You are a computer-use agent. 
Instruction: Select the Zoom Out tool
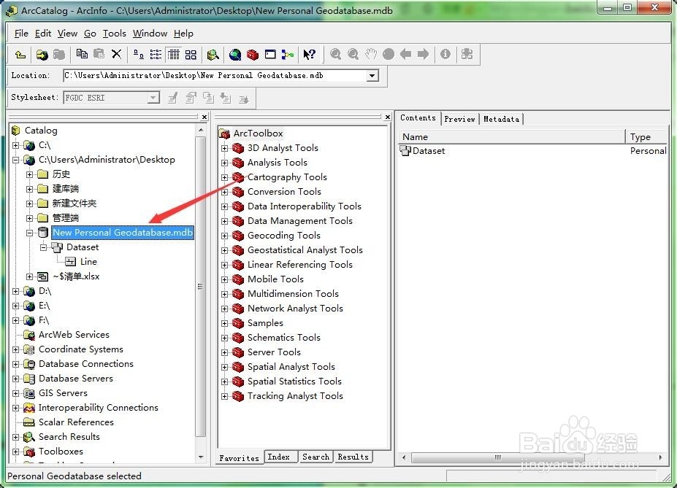point(353,54)
